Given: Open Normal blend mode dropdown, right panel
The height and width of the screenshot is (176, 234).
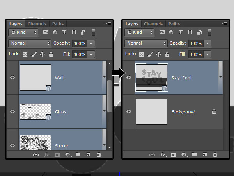Looking at the screenshot, I should [x=146, y=43].
